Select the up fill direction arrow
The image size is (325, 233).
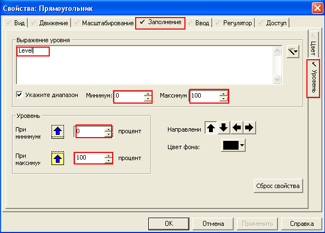tap(211, 128)
